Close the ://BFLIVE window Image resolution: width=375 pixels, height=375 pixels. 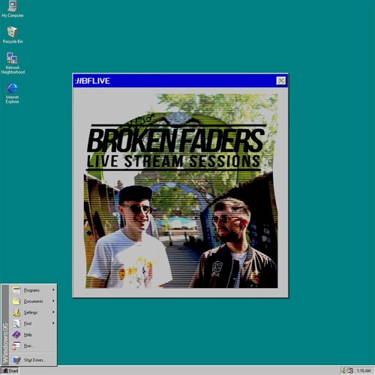(x=281, y=81)
